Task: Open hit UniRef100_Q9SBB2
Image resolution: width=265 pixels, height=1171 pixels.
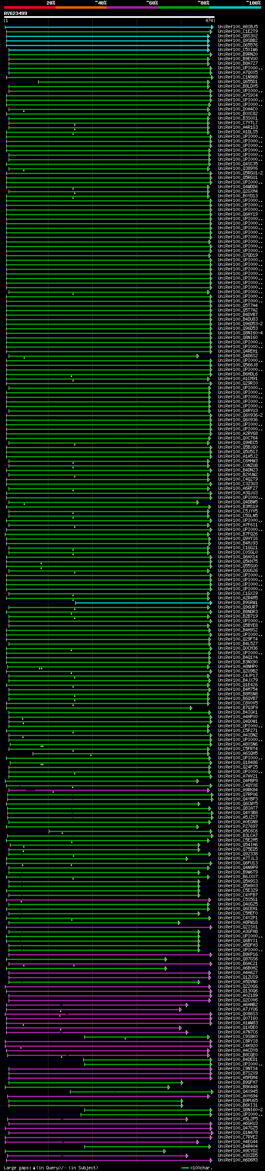Action: click(x=238, y=40)
